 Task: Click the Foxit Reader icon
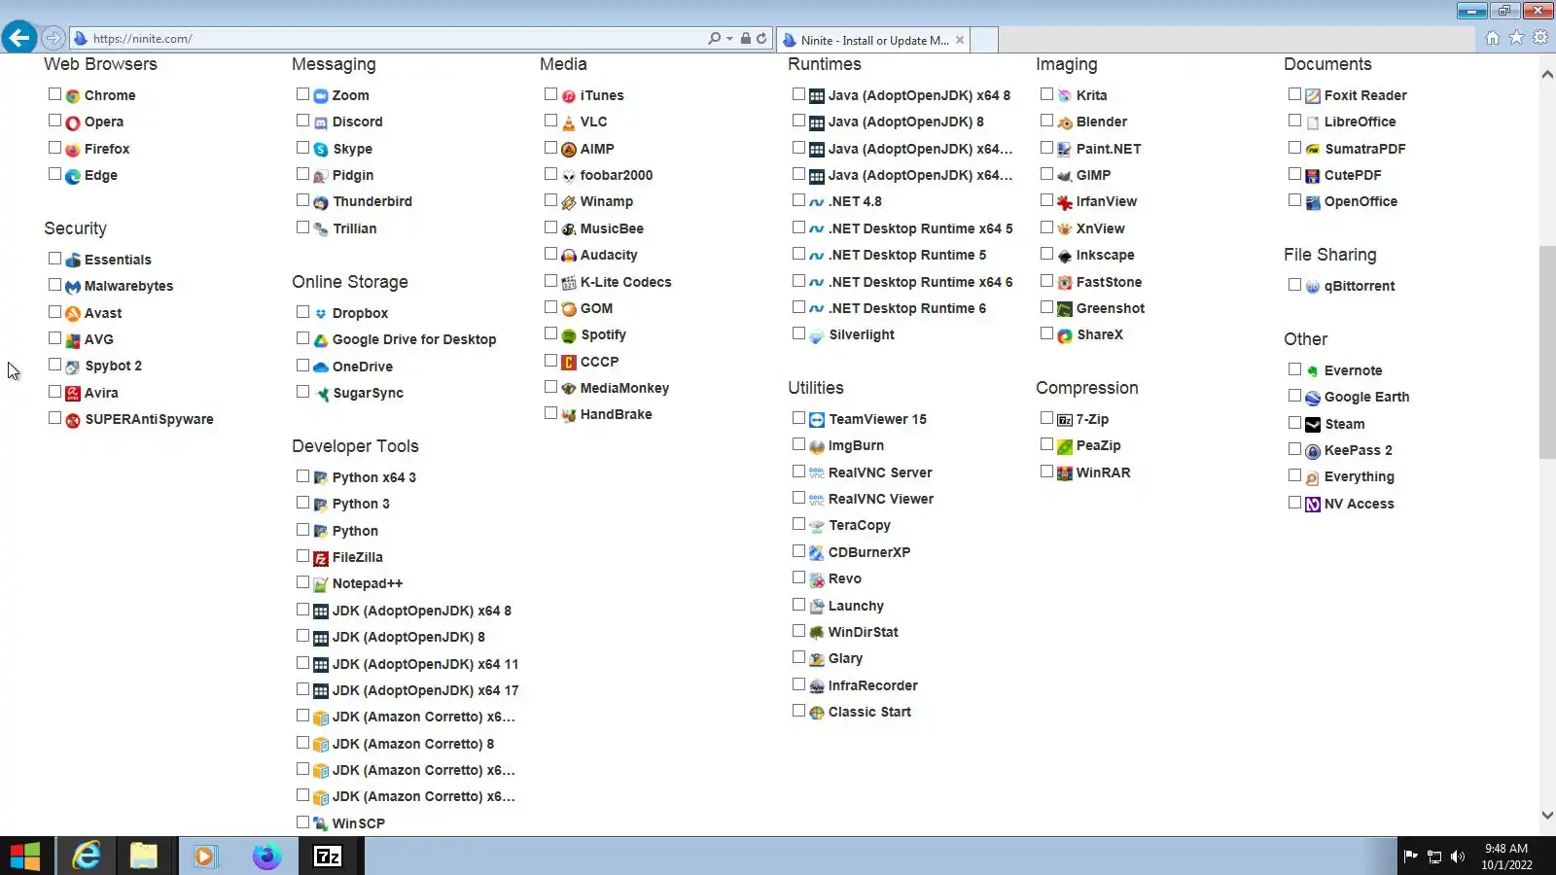tap(1313, 96)
